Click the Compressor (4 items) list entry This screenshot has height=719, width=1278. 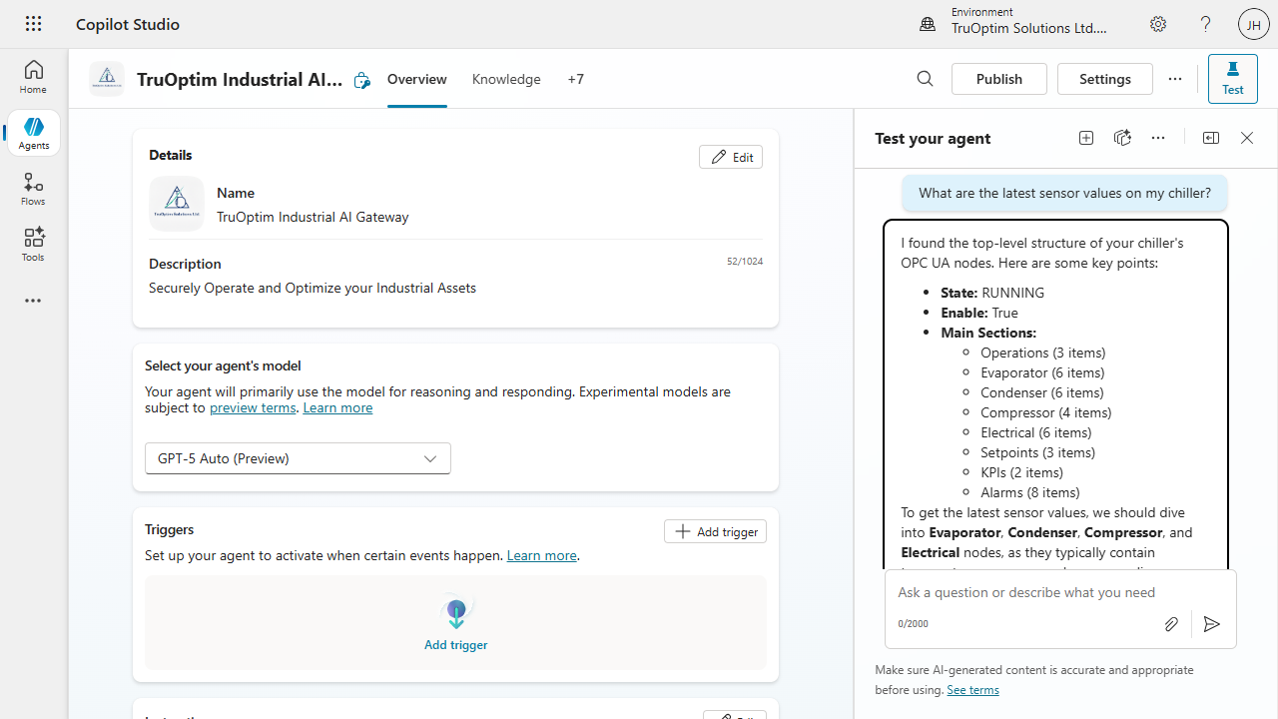(x=1046, y=412)
